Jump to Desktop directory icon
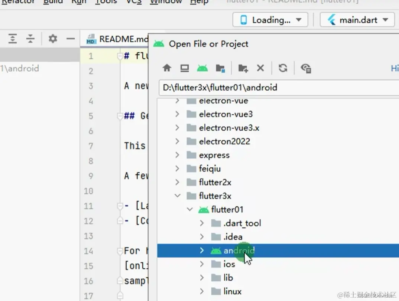 tap(185, 68)
